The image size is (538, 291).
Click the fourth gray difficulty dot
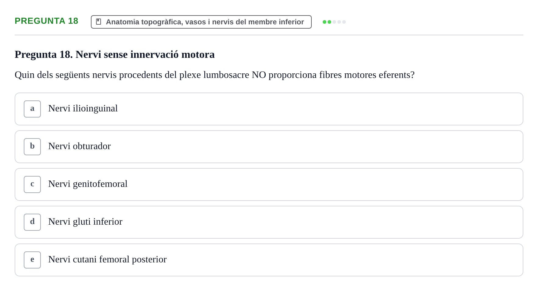tap(339, 22)
